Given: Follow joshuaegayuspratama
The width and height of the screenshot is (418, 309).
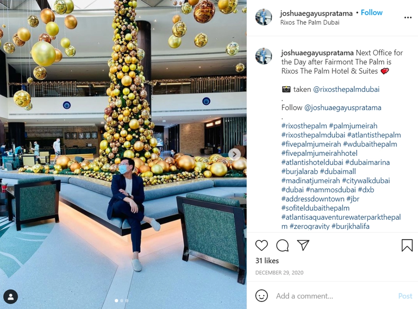Looking at the screenshot, I should [x=371, y=12].
